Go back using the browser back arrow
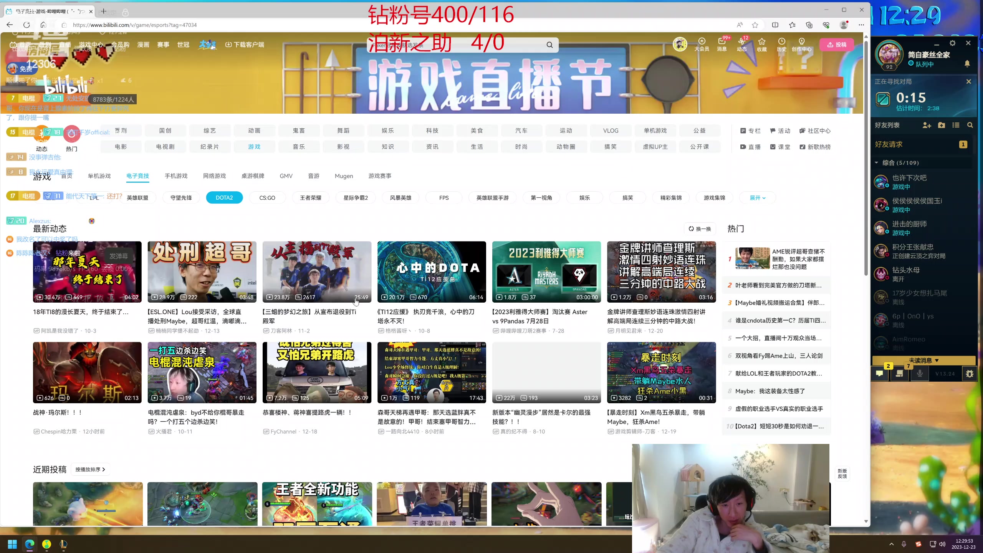 10,25
